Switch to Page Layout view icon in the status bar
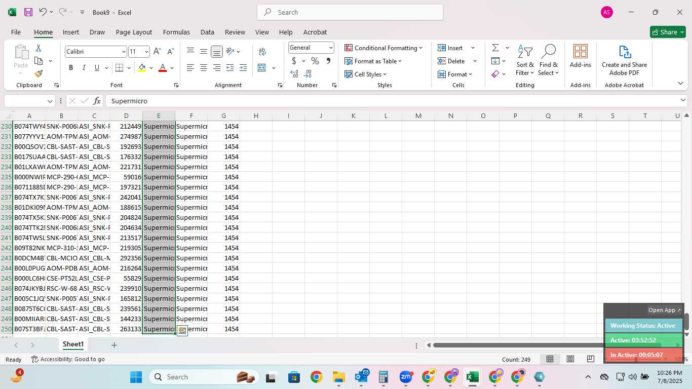 click(x=570, y=359)
